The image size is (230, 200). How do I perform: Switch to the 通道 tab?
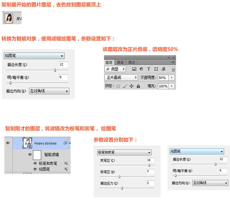(120, 63)
